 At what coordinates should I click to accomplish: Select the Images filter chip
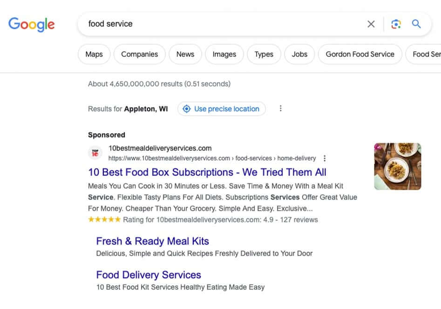click(224, 54)
